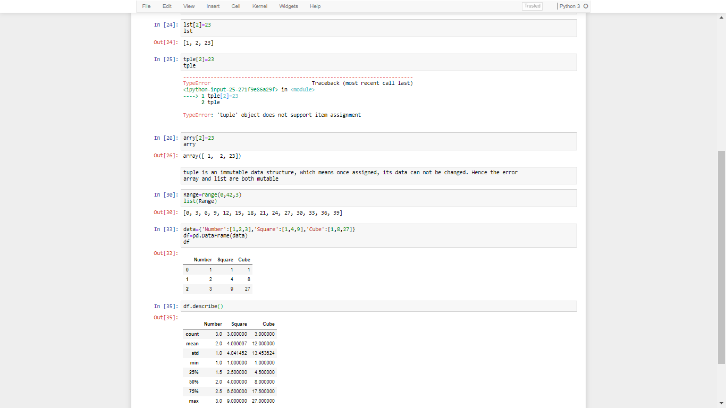Screen dimensions: 726x408
Task: Click the Cube header in the Out[33] table
Action: point(244,260)
